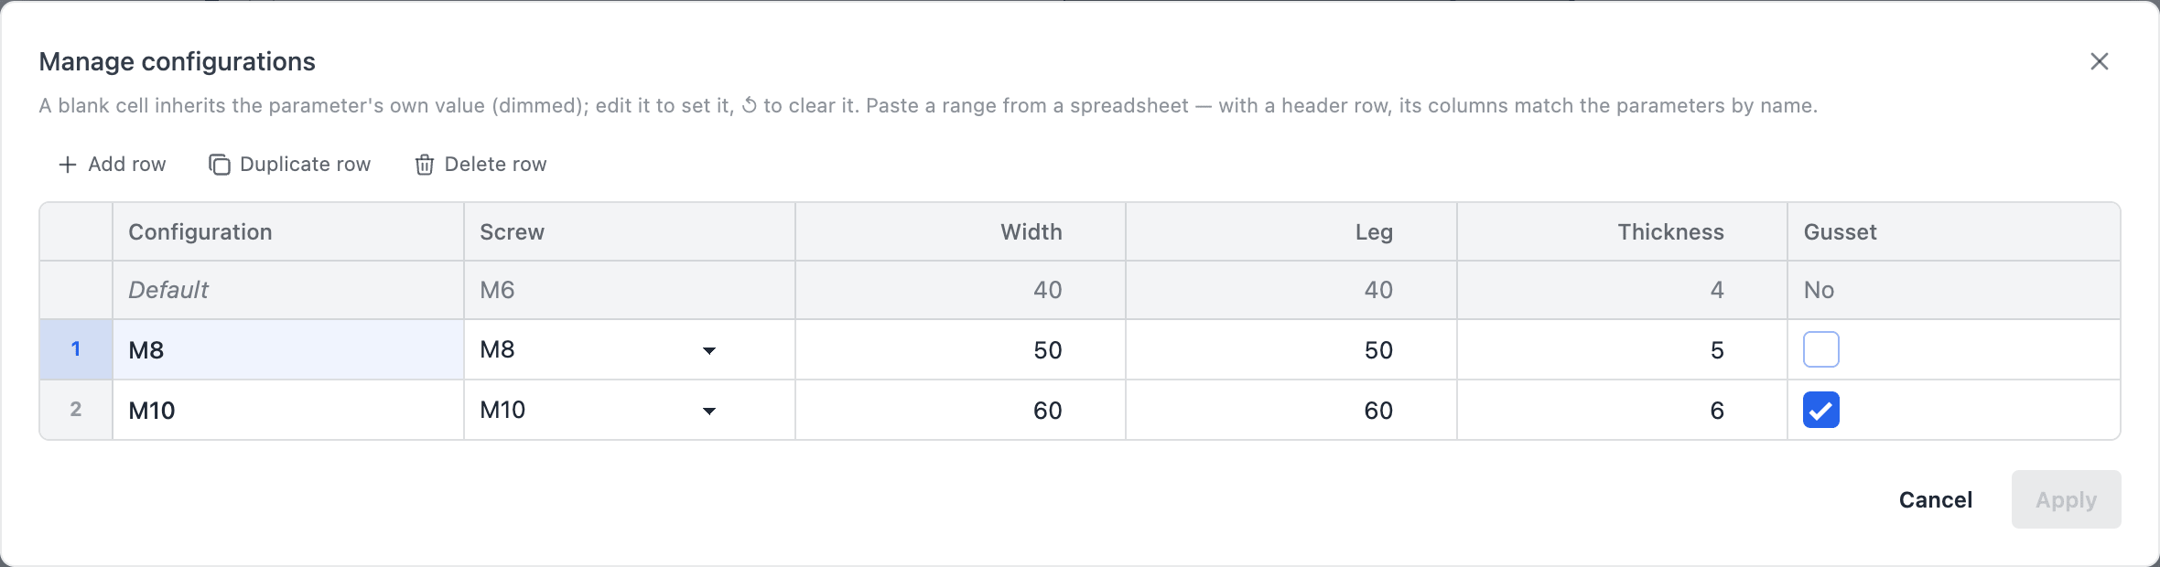Click the Delete row trash icon
This screenshot has height=567, width=2160.
tap(424, 165)
